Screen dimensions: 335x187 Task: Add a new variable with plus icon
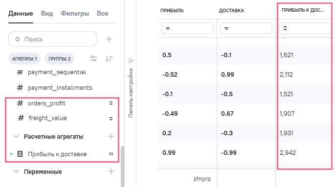(111, 171)
